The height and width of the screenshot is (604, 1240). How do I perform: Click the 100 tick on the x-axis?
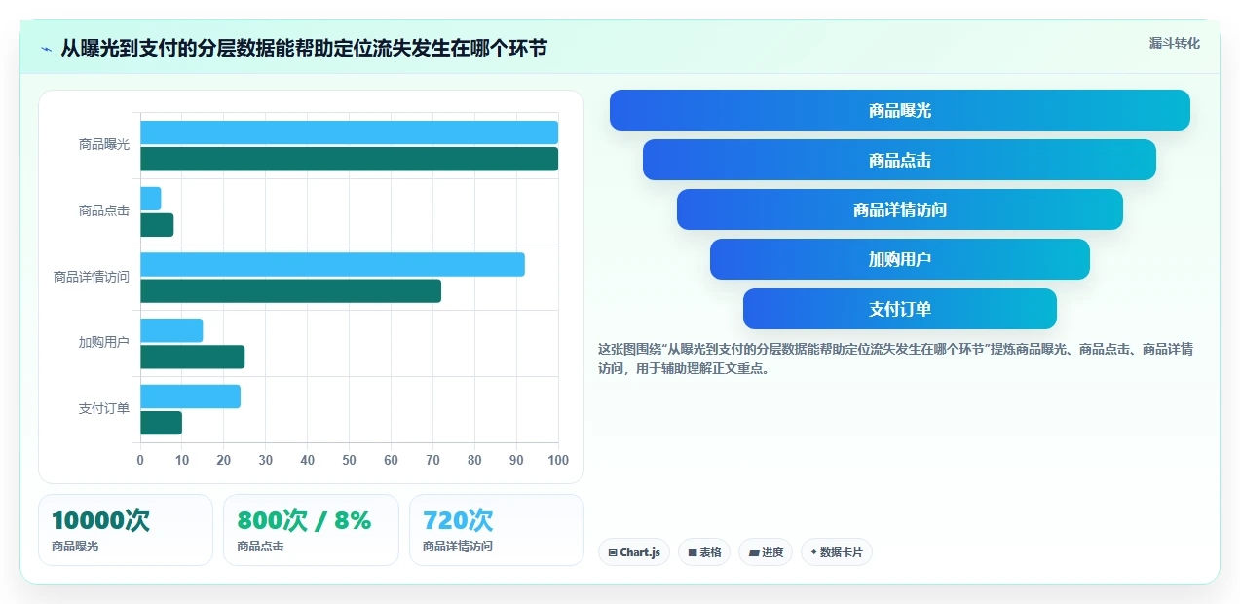pyautogui.click(x=558, y=460)
